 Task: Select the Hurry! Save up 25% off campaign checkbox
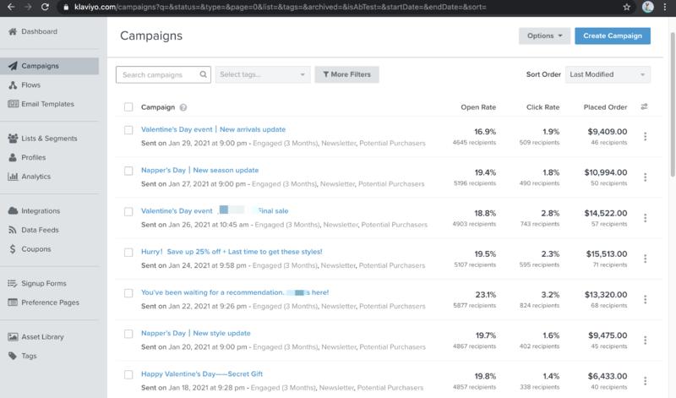(128, 252)
